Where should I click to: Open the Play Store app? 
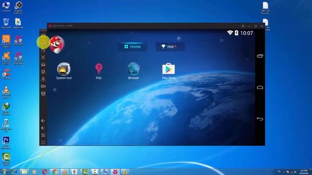(169, 71)
